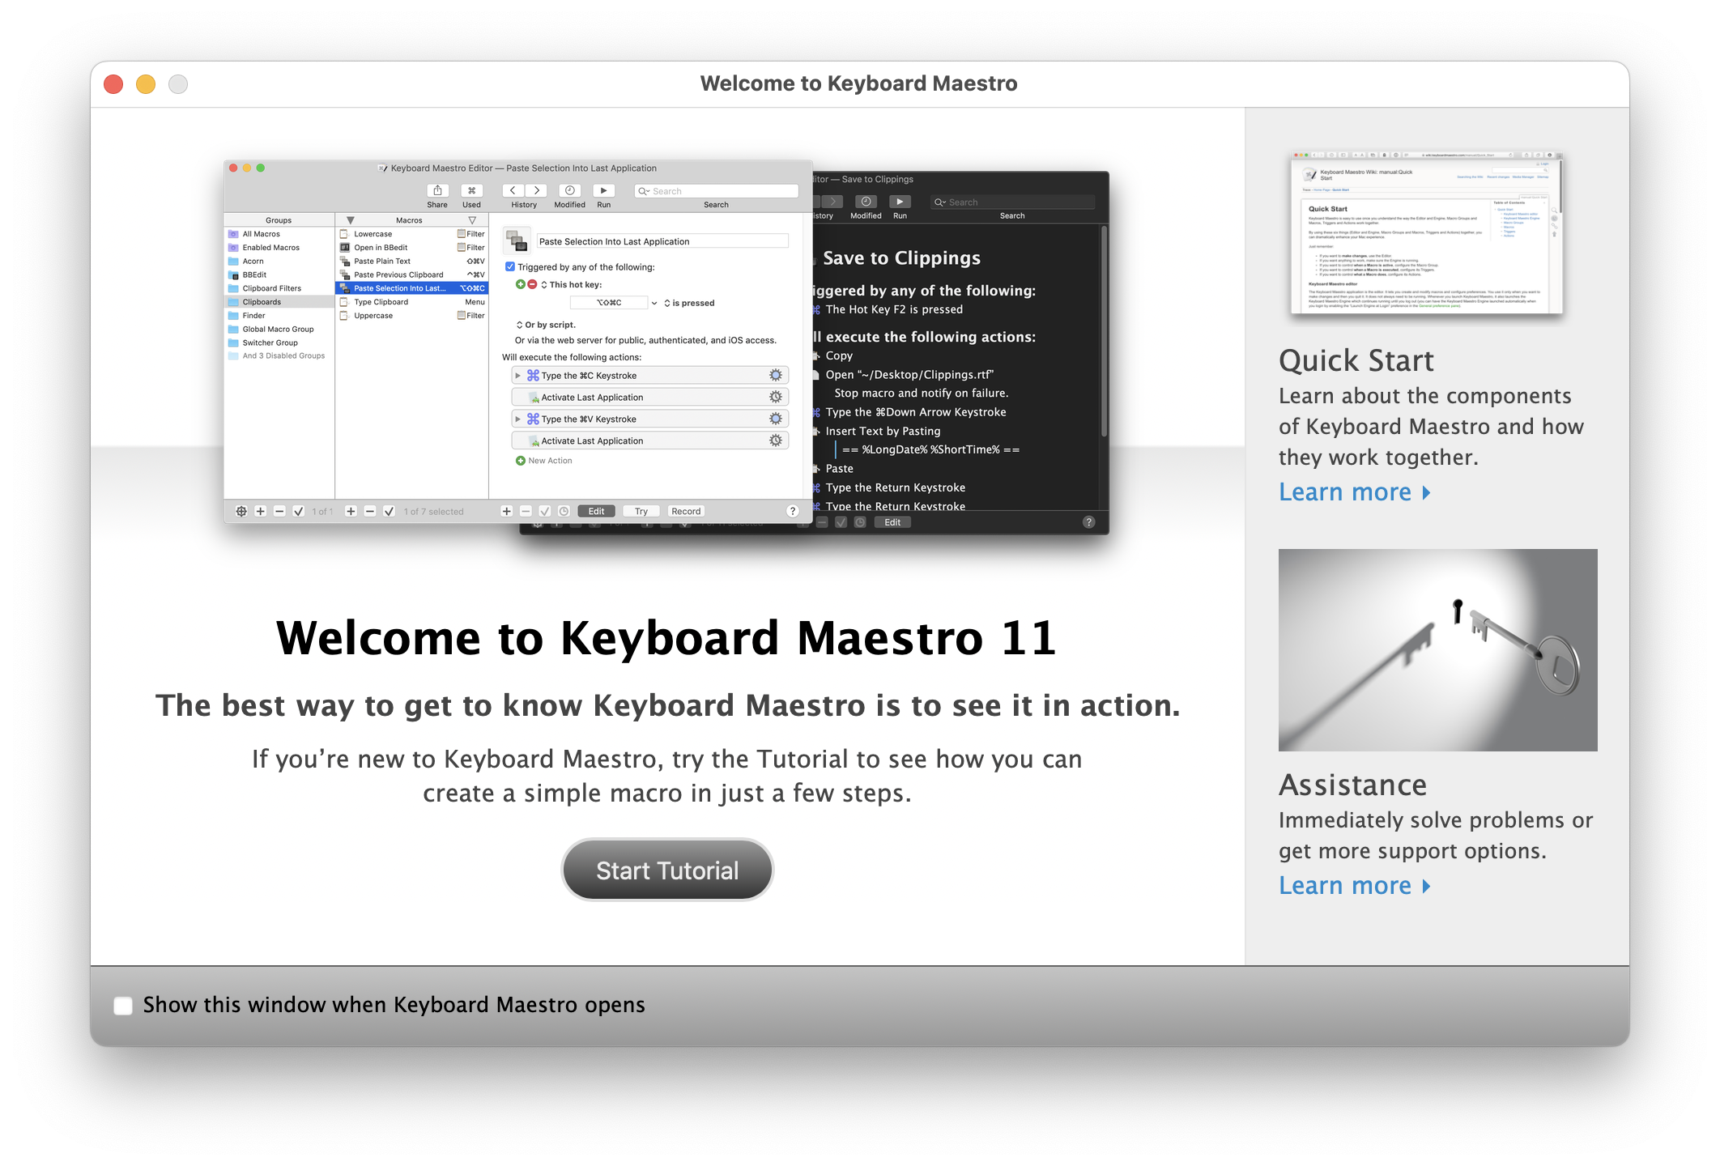Click the red remove trigger minus icon
This screenshot has height=1166, width=1720.
coord(532,284)
